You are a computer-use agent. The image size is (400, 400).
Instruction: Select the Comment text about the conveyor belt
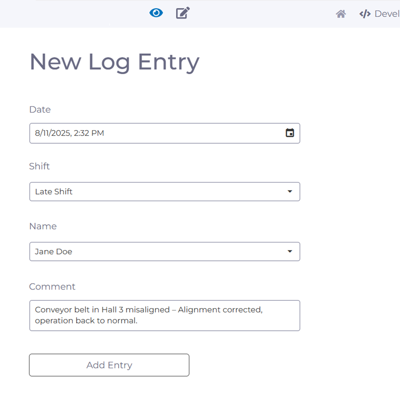pyautogui.click(x=164, y=315)
